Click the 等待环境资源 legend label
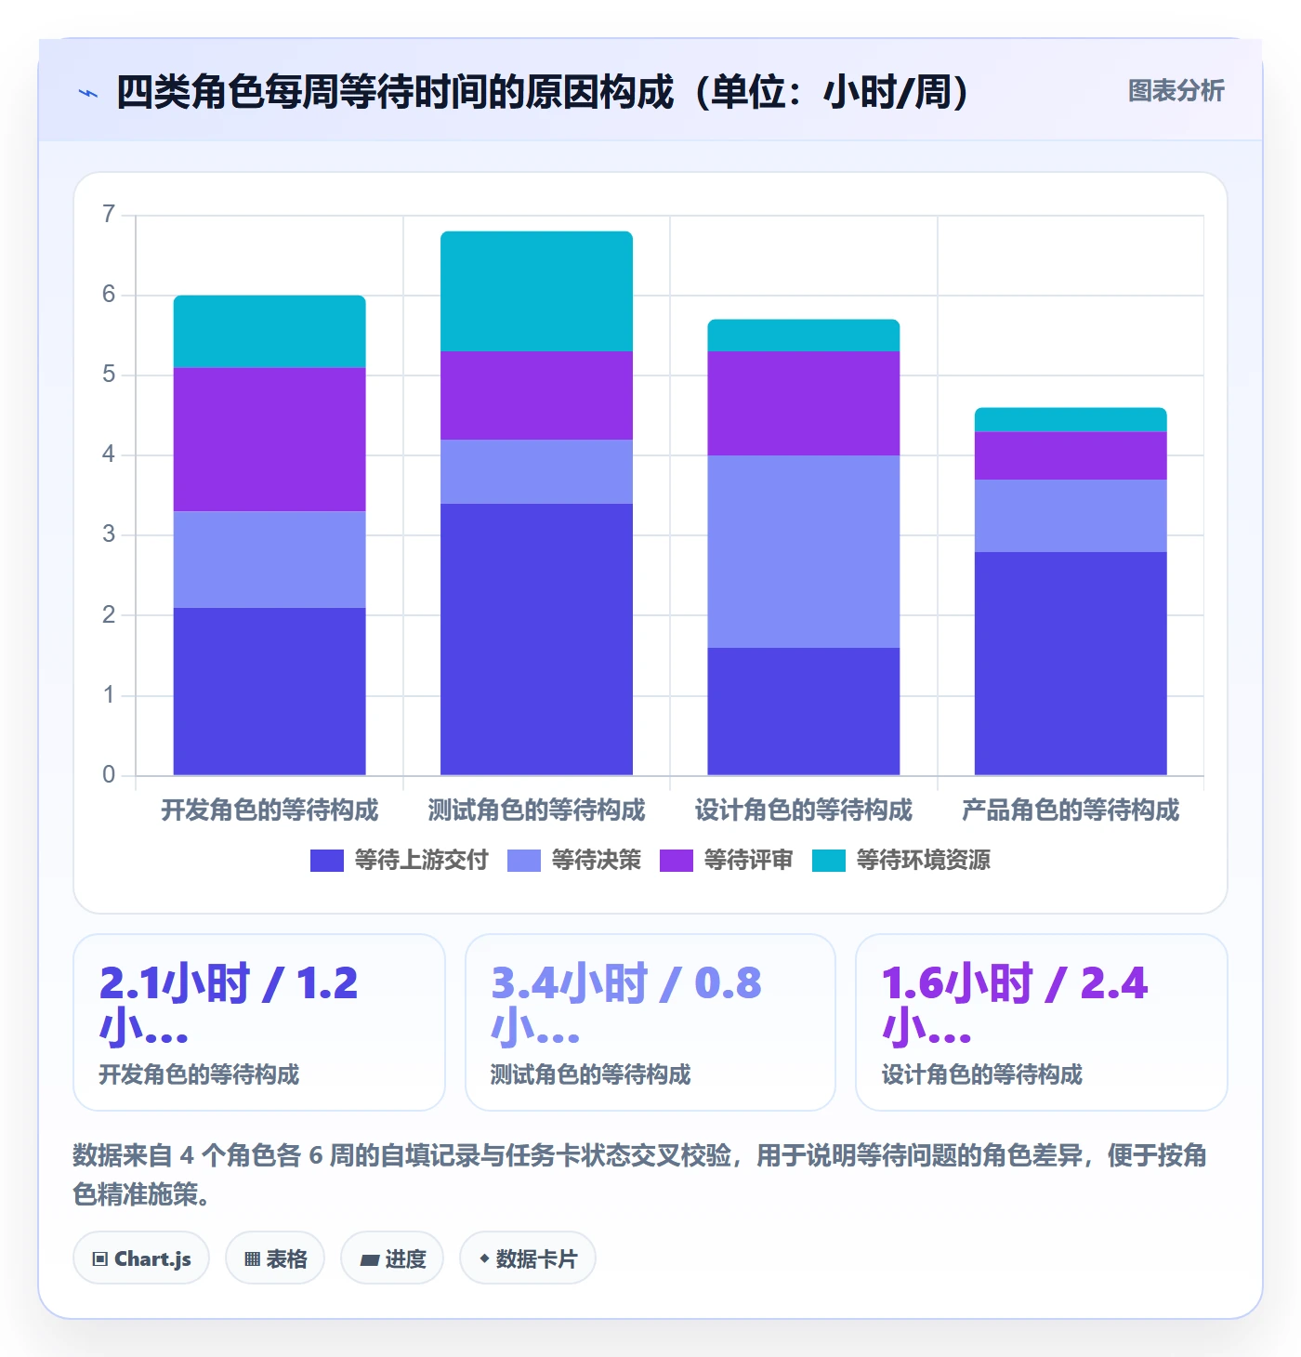 click(x=923, y=861)
